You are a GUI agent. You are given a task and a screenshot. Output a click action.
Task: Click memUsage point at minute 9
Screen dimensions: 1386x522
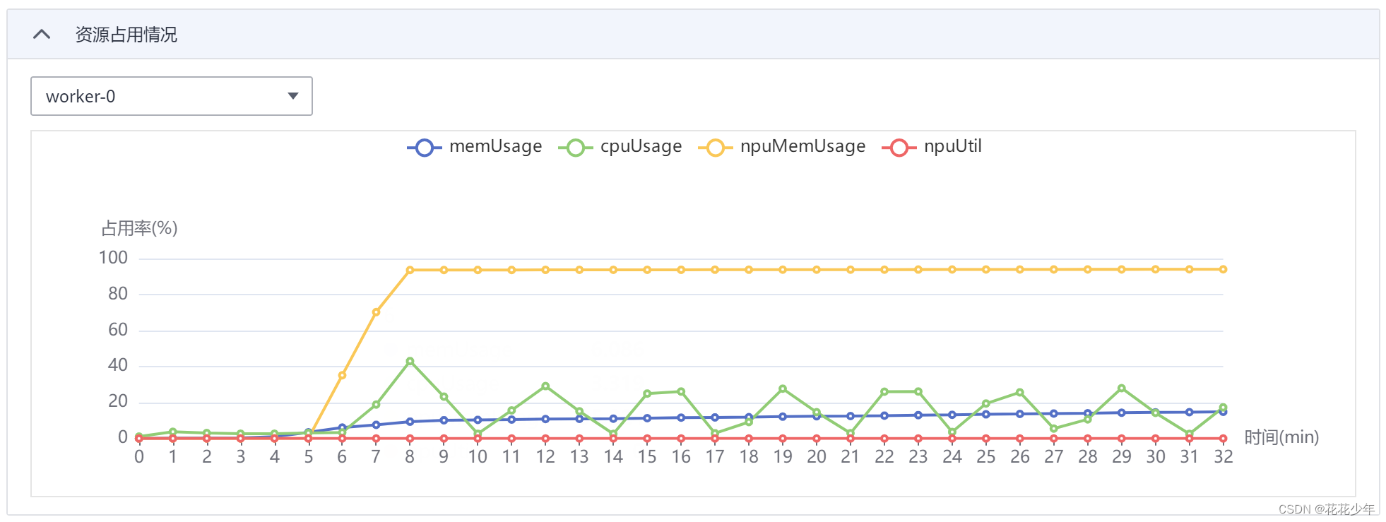[444, 420]
